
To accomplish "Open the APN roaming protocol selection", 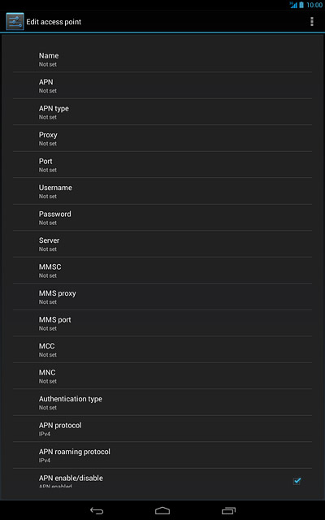I will (162, 455).
